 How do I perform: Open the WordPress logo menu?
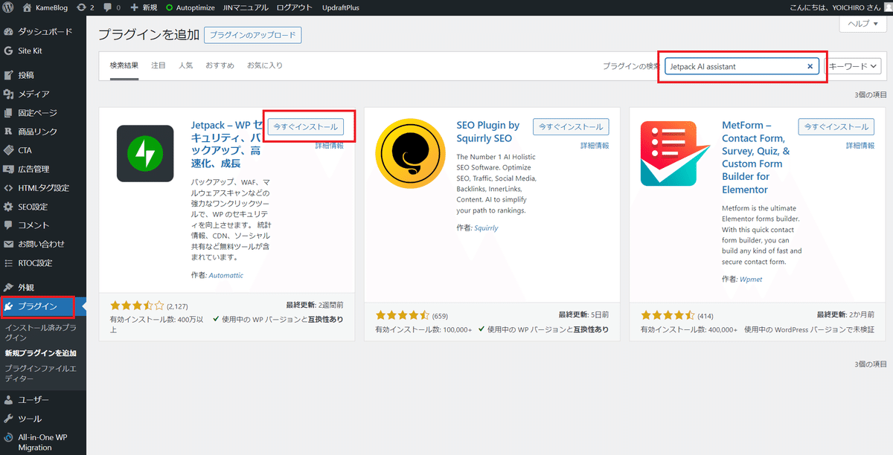[8, 7]
